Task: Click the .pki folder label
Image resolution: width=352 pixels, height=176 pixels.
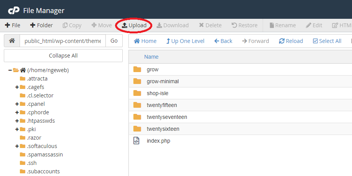Action: pyautogui.click(x=31, y=129)
